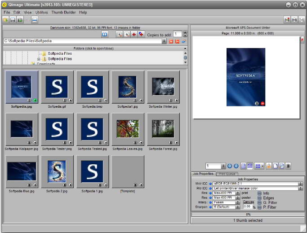Click the green add button on Softpedia.jpg thumbnail
The height and width of the screenshot is (233, 307).
(35, 100)
